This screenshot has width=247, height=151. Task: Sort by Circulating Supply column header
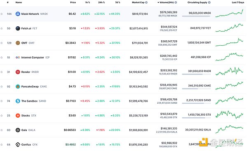(197, 2)
